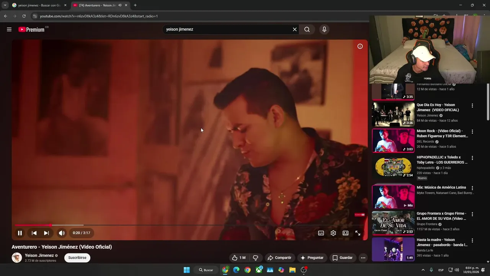
Task: Open options for Que Día Es Hoy video
Action: coord(472,105)
